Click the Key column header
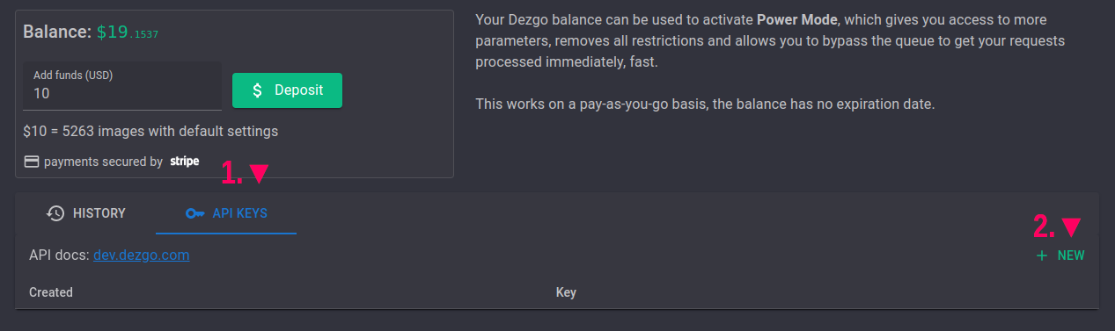Viewport: 1115px width, 331px height. tap(566, 292)
